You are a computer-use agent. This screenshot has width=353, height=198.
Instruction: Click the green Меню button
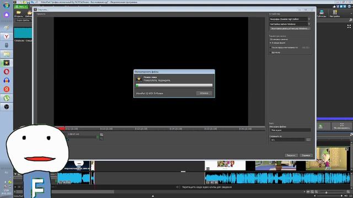(x=21, y=7)
